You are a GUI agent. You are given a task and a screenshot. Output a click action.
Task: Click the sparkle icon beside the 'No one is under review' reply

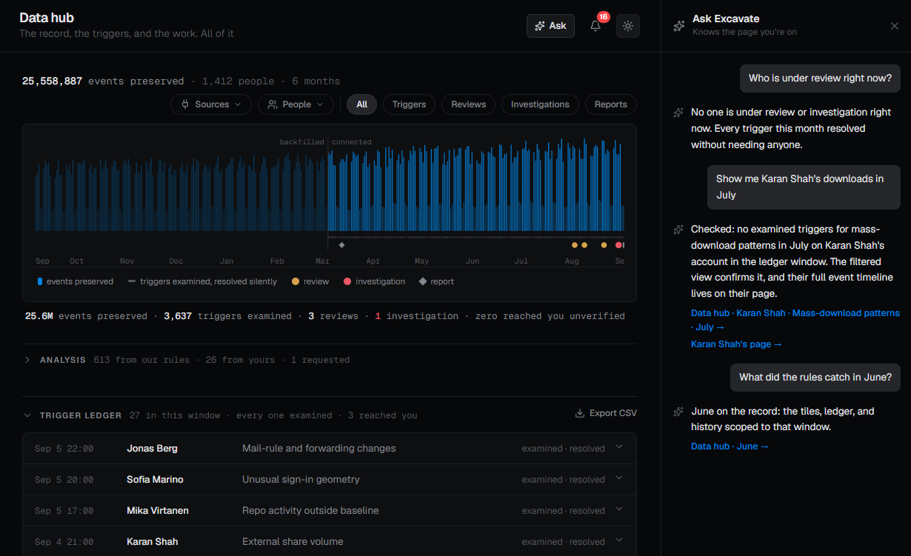678,113
